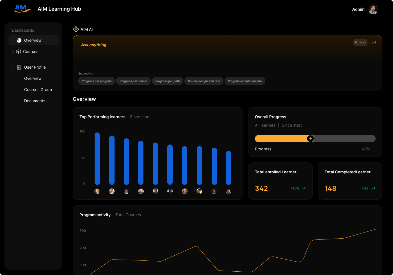Open User Profile in the sidebar
This screenshot has width=393, height=275.
(x=35, y=67)
